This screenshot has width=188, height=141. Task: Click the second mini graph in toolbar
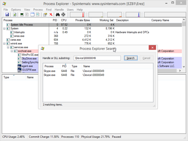[96, 15]
